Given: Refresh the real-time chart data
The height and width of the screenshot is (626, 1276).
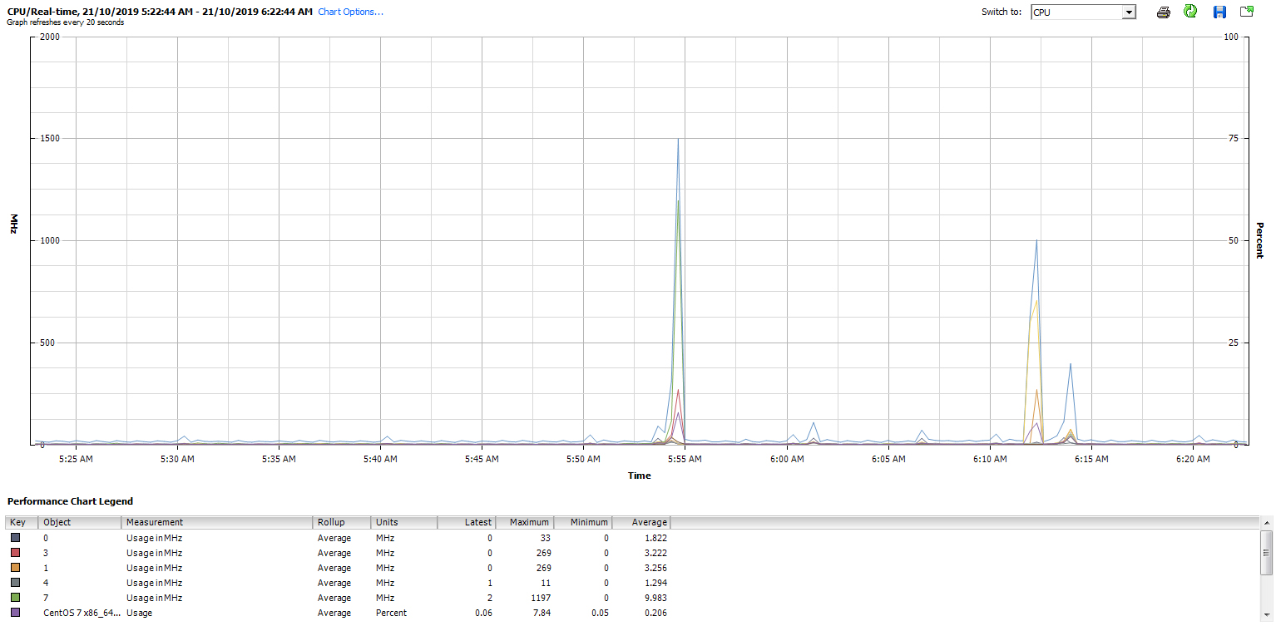Looking at the screenshot, I should tap(1189, 12).
